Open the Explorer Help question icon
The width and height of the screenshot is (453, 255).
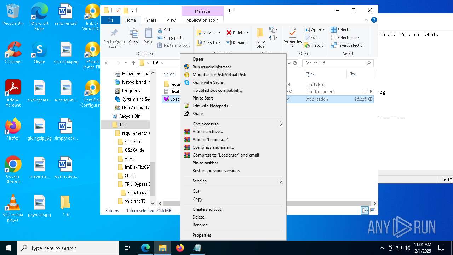click(x=374, y=20)
